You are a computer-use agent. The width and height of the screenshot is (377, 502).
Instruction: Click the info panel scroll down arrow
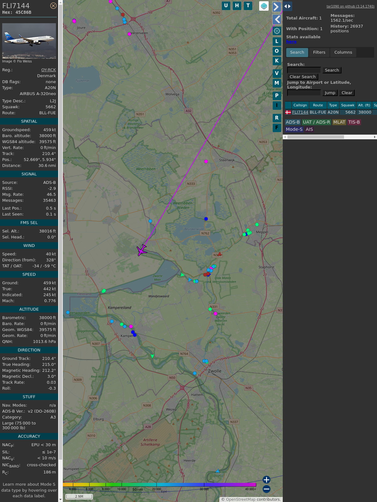click(60, 499)
